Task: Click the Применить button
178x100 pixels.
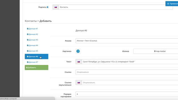Action: coord(172,4)
